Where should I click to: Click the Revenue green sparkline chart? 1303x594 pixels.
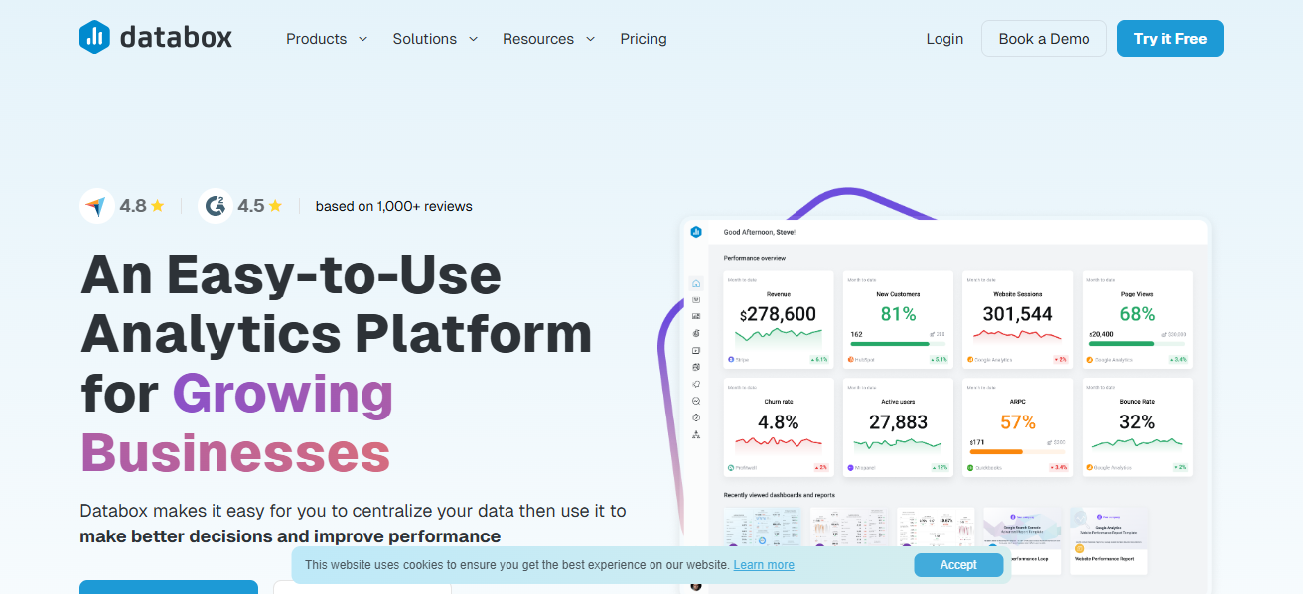tap(779, 338)
